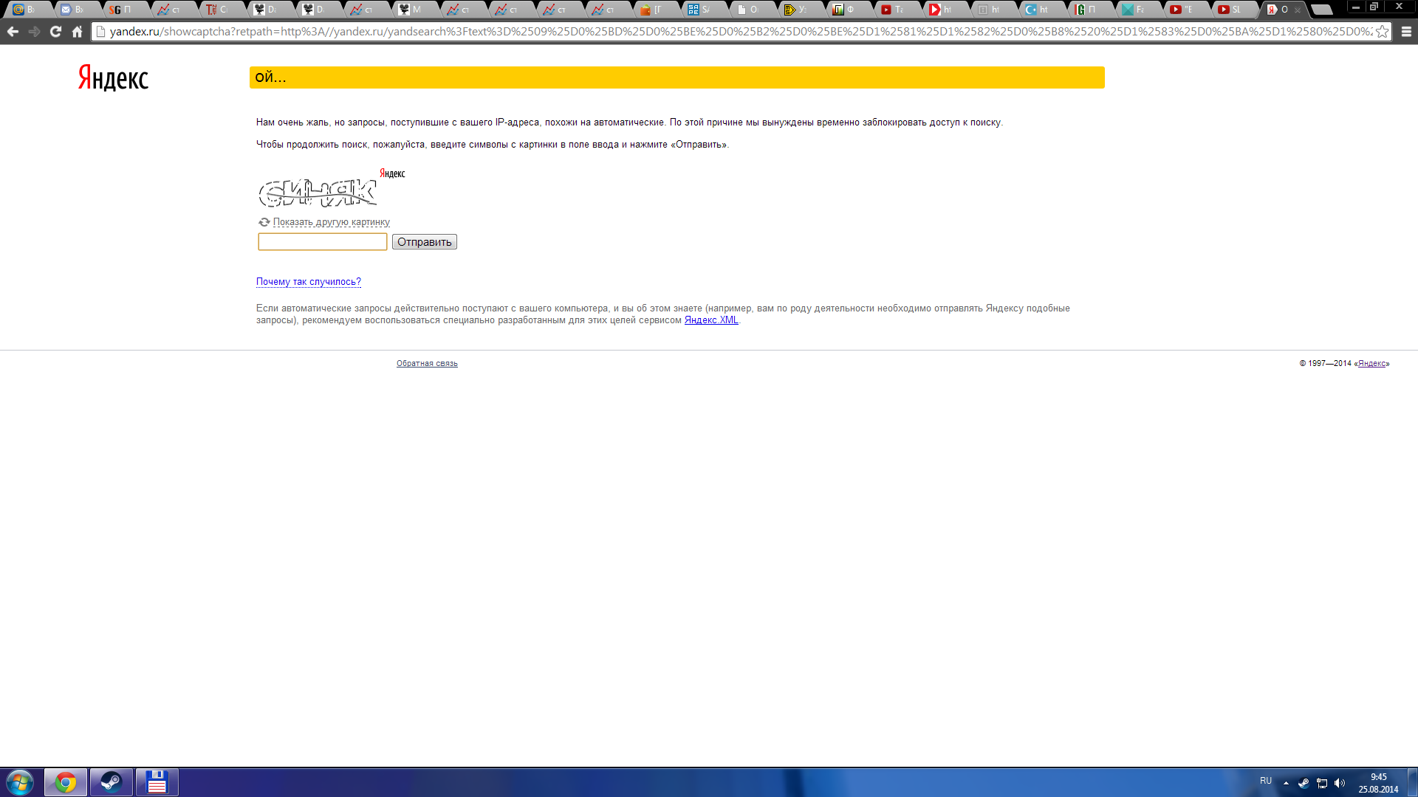Switch to the grey square icon ht tab
Screen dimensions: 1418x797
990,10
